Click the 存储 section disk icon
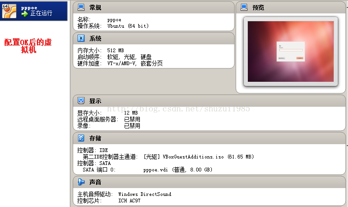The height and width of the screenshot is (207, 348). point(81,138)
